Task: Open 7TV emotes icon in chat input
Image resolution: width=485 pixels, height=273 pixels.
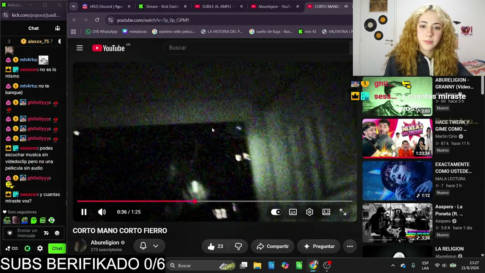Action: tap(46, 233)
